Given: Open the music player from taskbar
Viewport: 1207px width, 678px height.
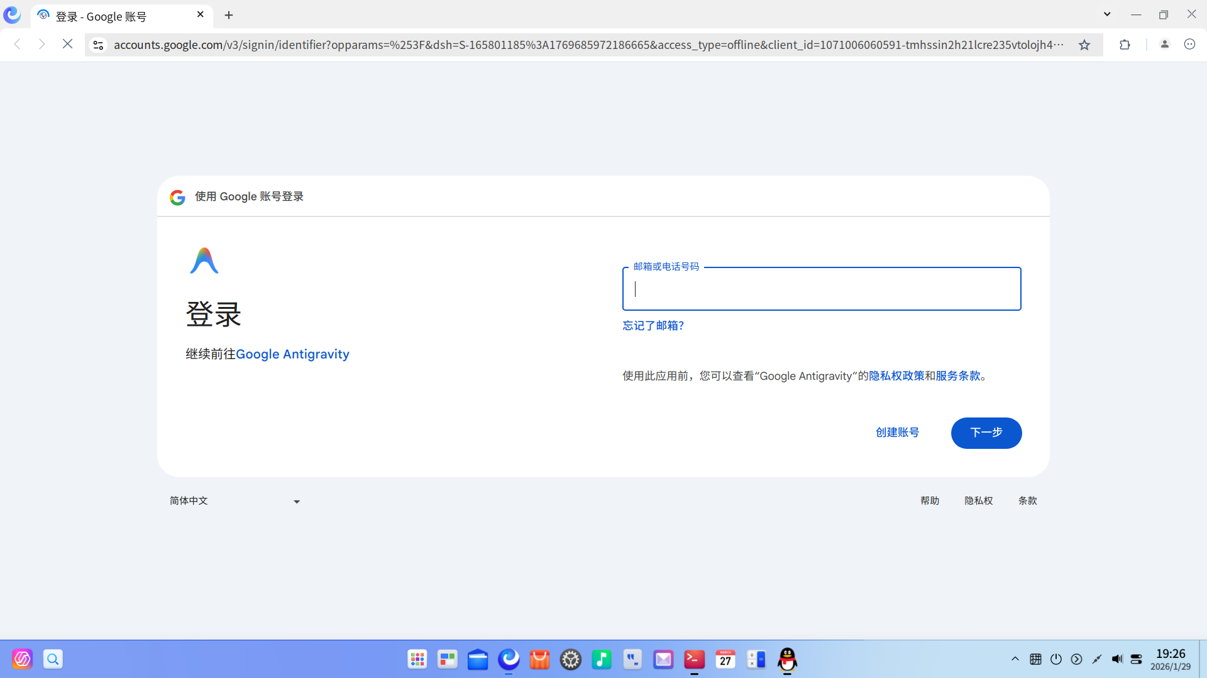Looking at the screenshot, I should coord(602,659).
